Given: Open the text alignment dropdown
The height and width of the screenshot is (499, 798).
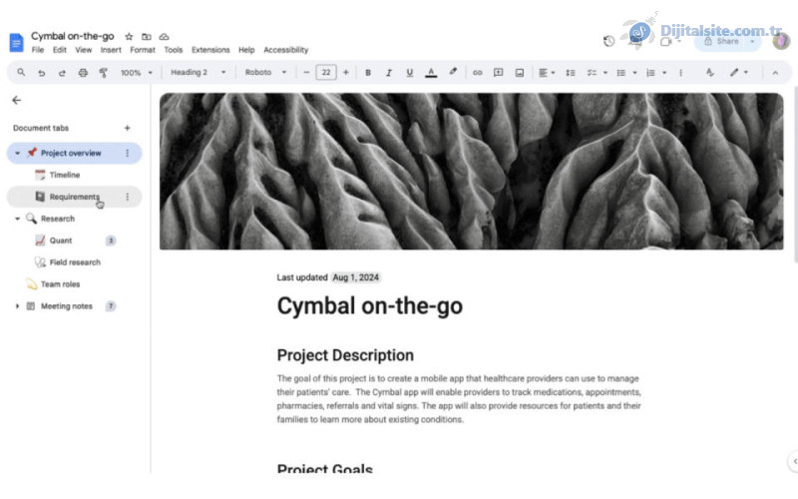Looking at the screenshot, I should coord(547,73).
